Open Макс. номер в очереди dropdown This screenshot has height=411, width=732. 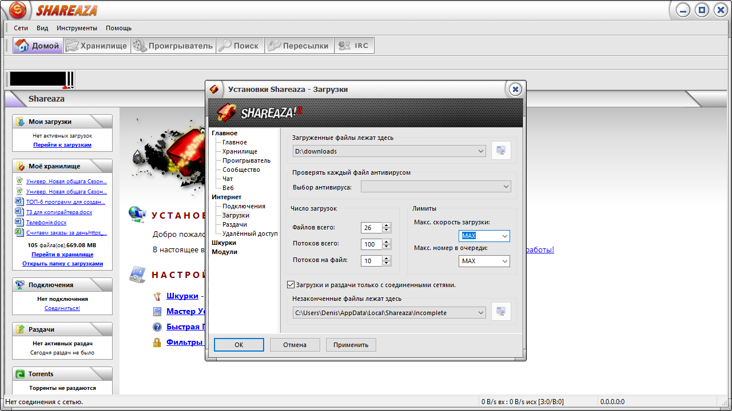[x=504, y=261]
